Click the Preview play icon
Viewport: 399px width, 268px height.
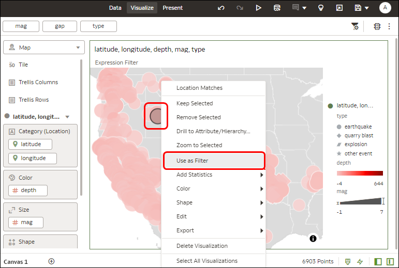coord(258,8)
